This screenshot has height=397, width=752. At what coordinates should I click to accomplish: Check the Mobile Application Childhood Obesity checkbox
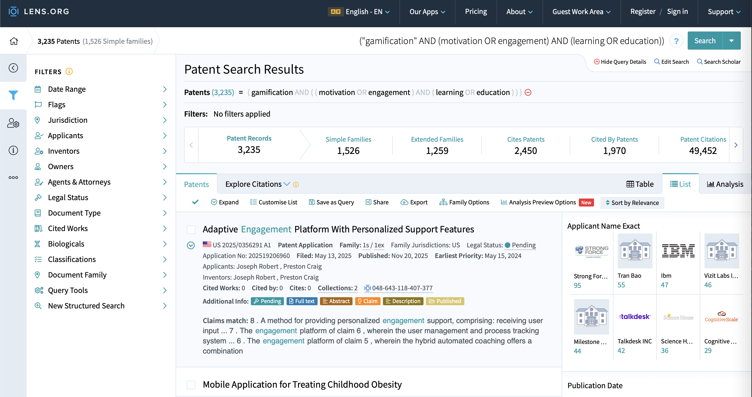point(191,385)
